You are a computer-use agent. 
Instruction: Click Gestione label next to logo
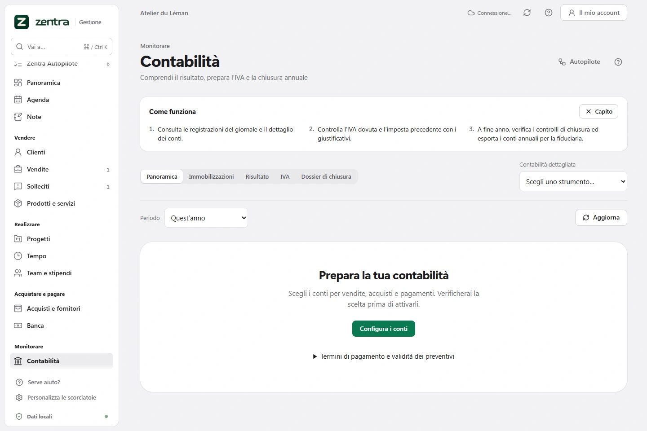tap(90, 22)
